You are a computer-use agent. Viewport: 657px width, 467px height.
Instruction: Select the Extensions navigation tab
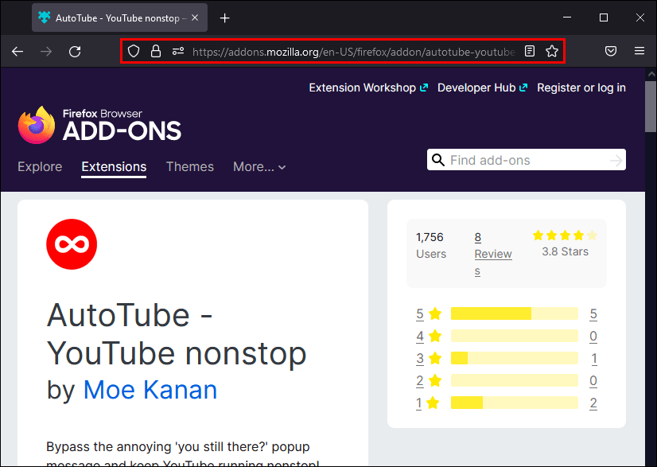click(114, 167)
